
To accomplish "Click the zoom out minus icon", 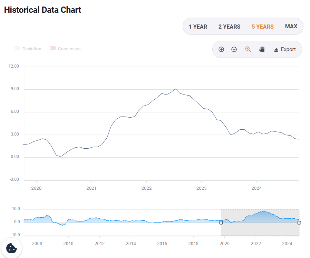I will tap(234, 49).
